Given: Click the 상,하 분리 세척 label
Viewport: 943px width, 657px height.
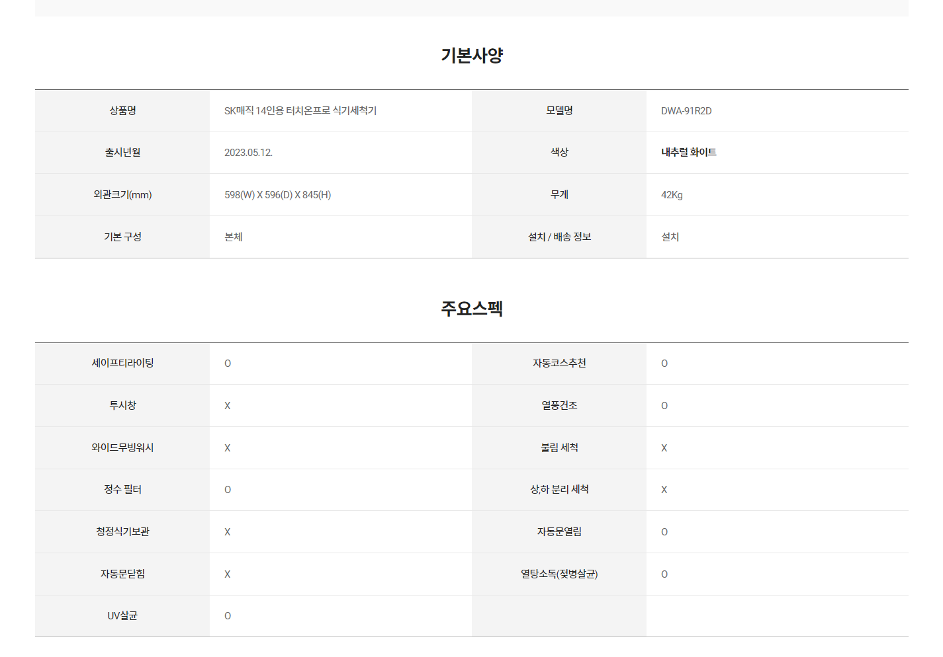Looking at the screenshot, I should [x=559, y=489].
